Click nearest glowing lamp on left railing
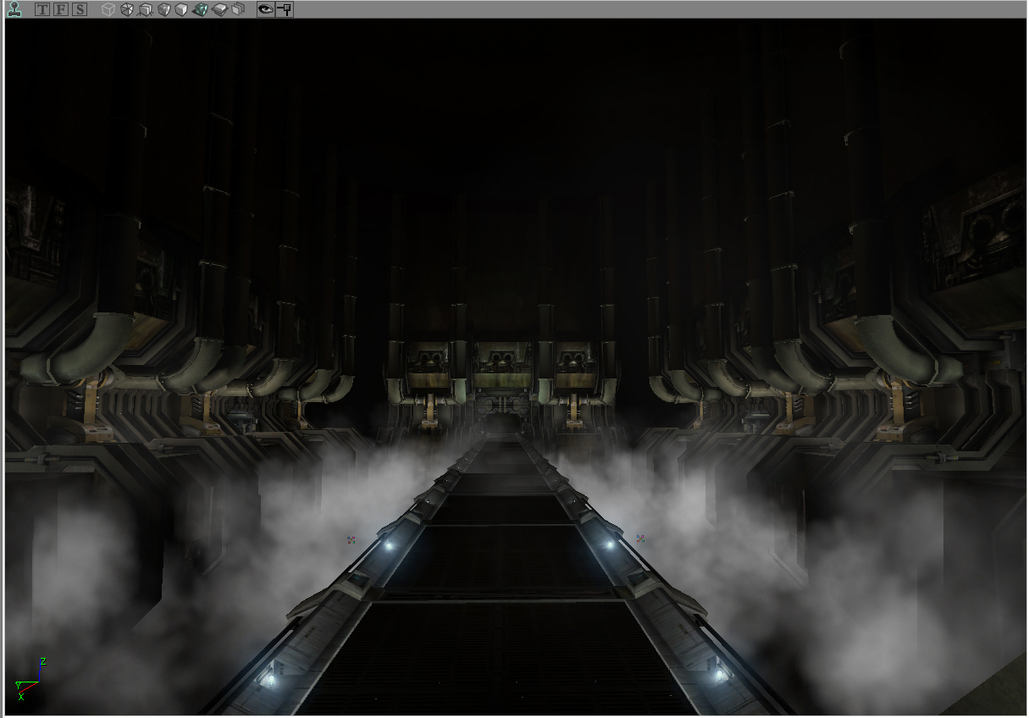The height and width of the screenshot is (718, 1029). [x=271, y=677]
